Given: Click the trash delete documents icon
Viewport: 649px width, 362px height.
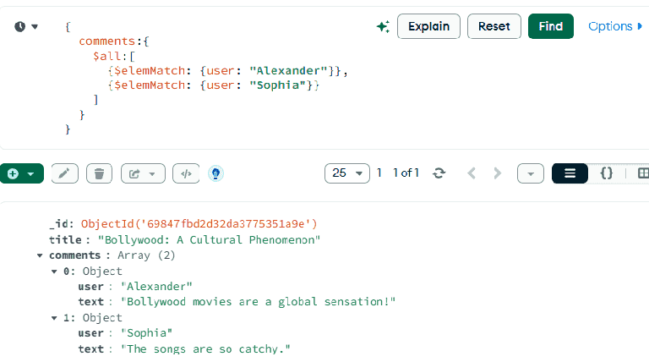Looking at the screenshot, I should pos(99,173).
